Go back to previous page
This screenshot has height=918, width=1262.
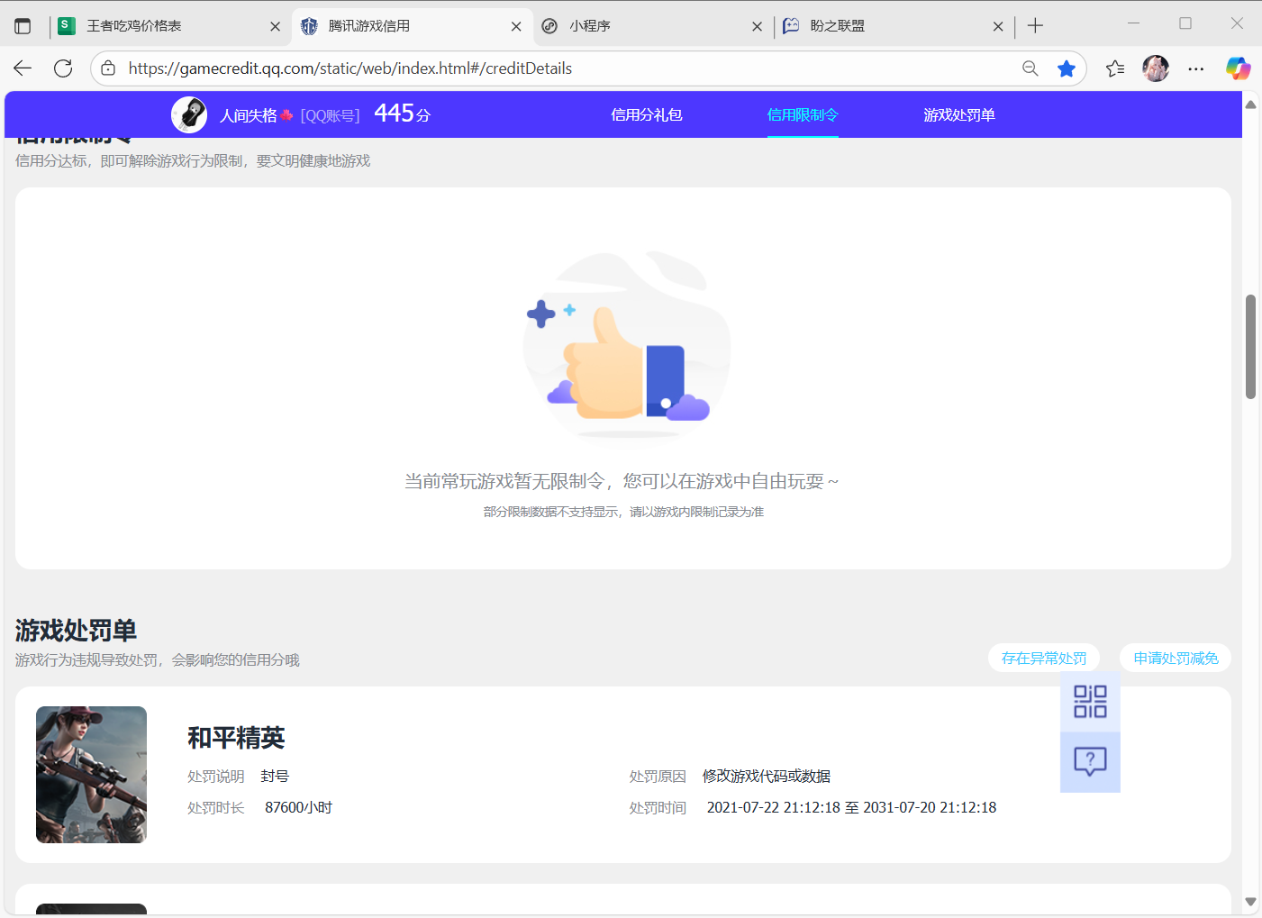pos(23,68)
